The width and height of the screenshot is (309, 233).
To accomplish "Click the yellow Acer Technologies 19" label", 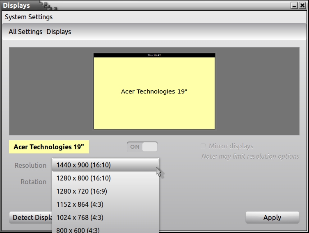I will coord(49,147).
